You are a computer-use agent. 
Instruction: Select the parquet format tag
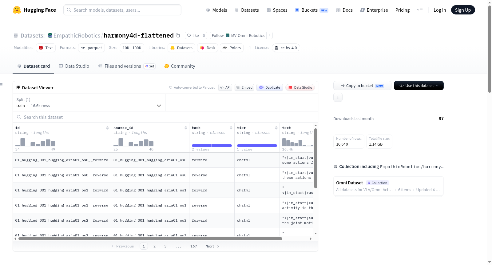pyautogui.click(x=92, y=48)
